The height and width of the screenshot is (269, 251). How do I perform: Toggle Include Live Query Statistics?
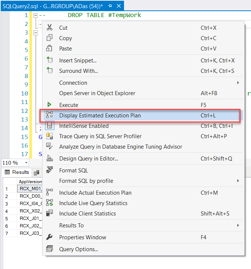click(143, 203)
